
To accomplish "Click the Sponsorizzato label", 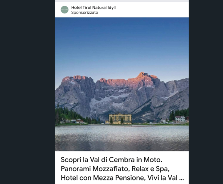I will (85, 13).
